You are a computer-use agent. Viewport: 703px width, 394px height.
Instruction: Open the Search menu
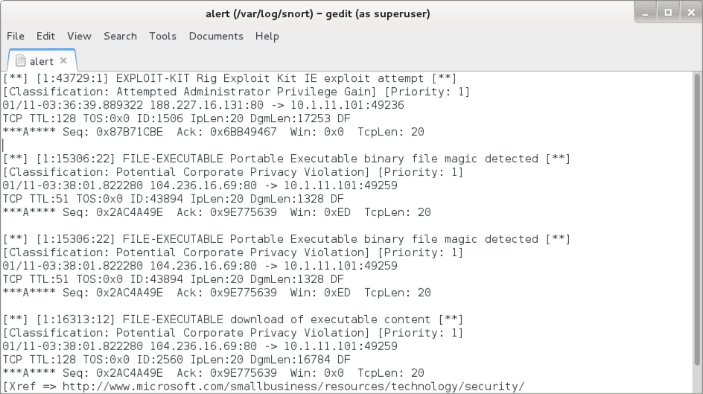(120, 36)
